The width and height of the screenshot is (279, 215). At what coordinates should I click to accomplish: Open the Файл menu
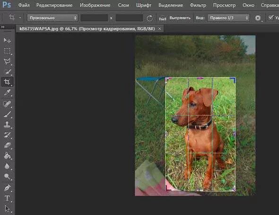[x=24, y=5]
